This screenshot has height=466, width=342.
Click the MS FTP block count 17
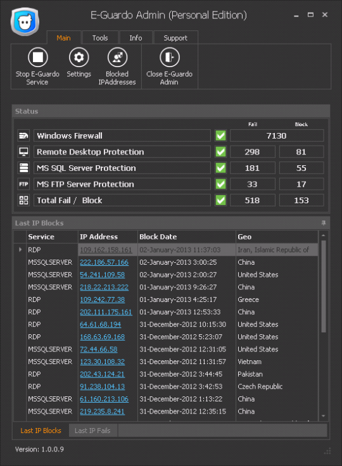(x=301, y=184)
